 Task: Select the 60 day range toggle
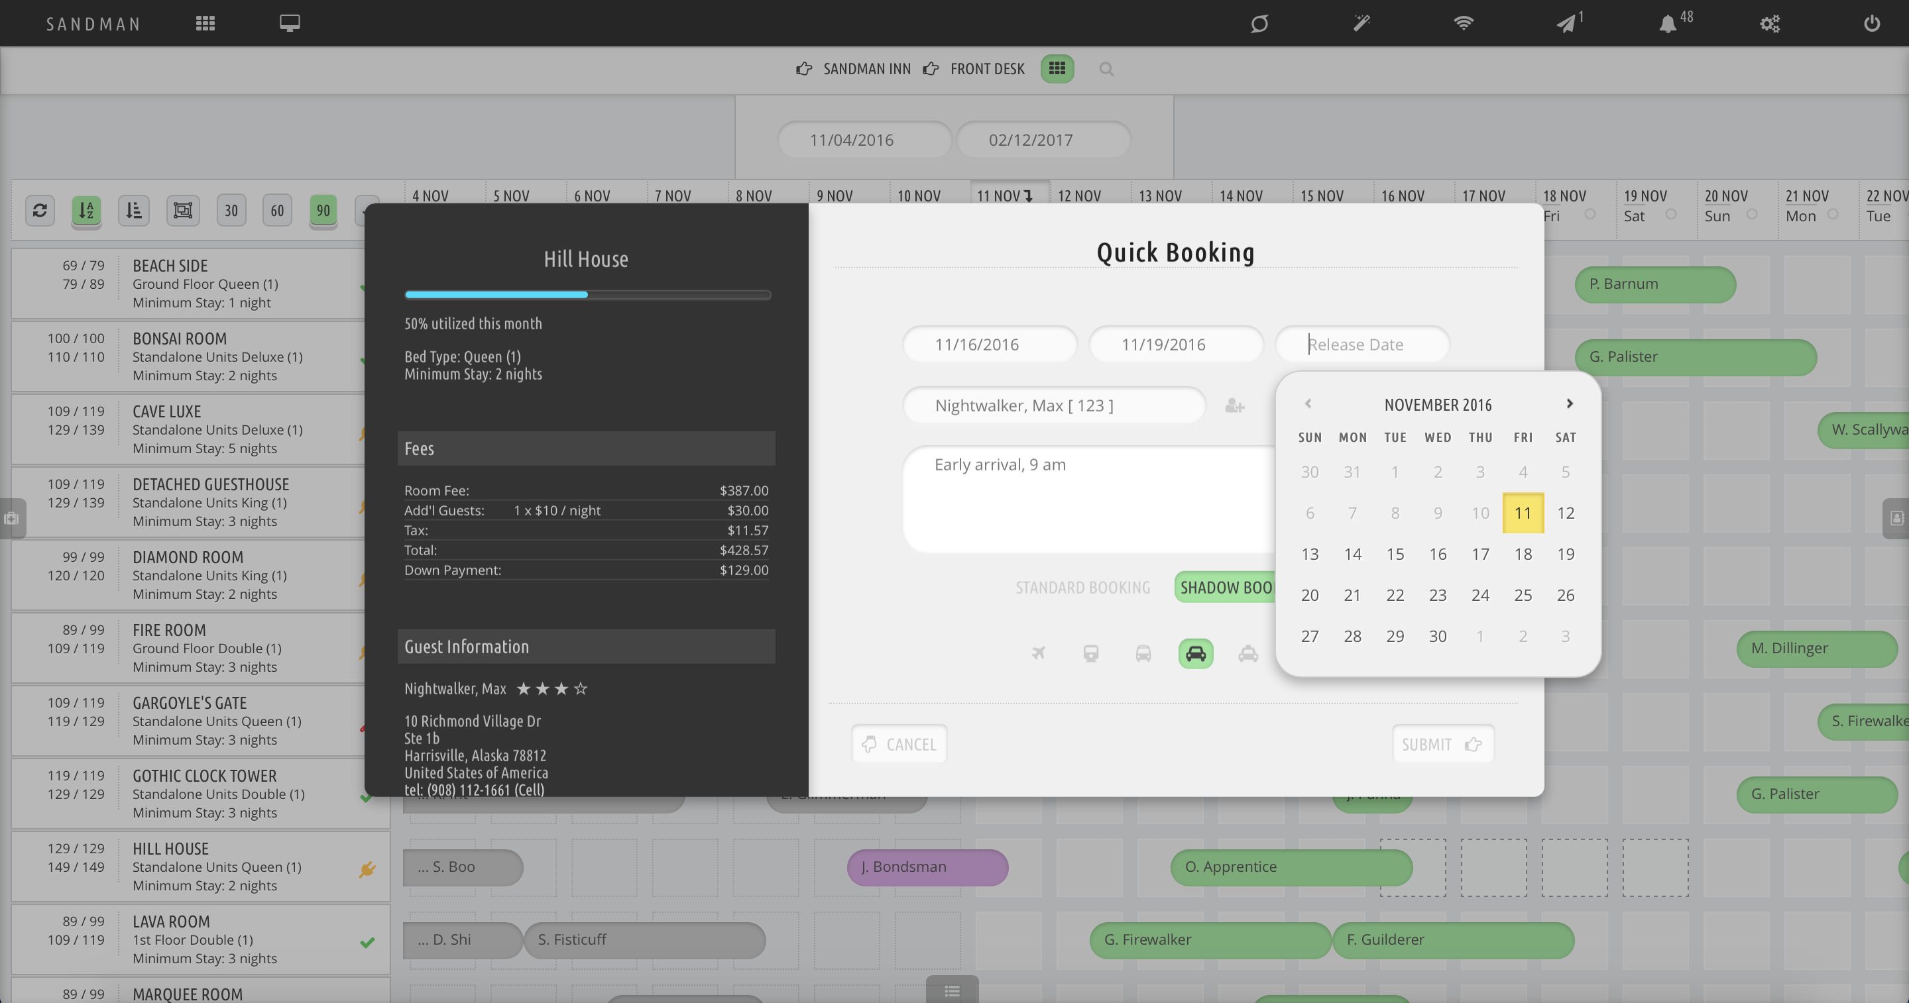tap(277, 211)
